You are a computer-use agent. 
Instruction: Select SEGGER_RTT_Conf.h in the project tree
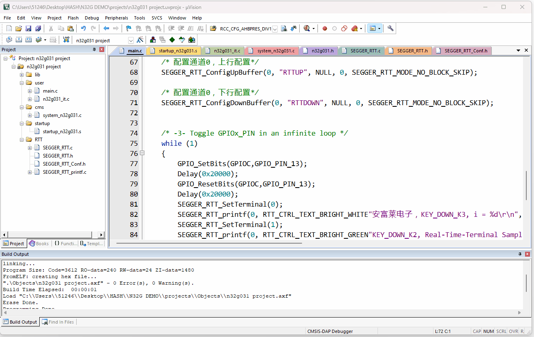[x=64, y=164]
